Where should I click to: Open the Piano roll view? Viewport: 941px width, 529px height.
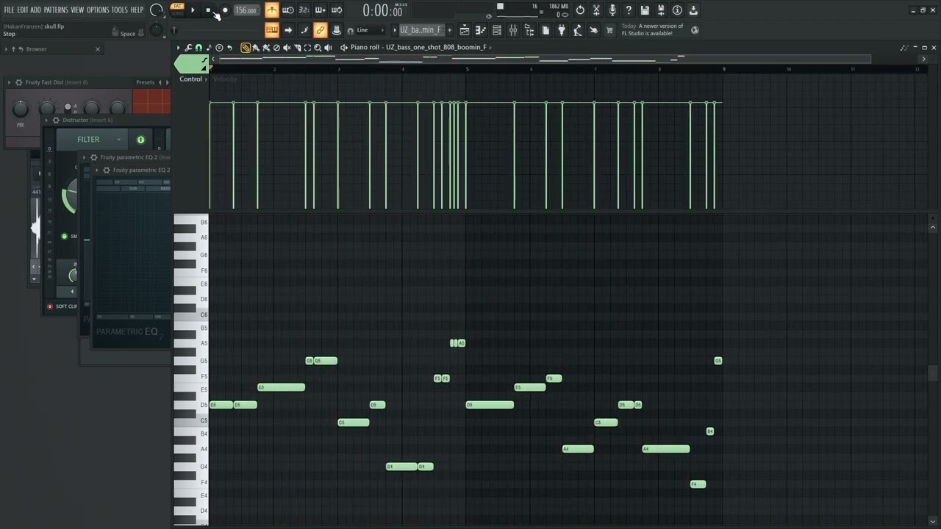pyautogui.click(x=481, y=30)
